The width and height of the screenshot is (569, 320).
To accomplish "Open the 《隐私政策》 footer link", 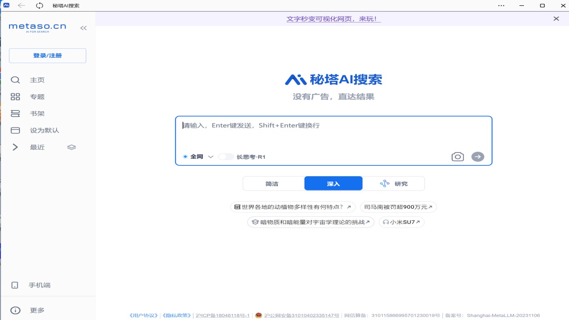I will (177, 315).
